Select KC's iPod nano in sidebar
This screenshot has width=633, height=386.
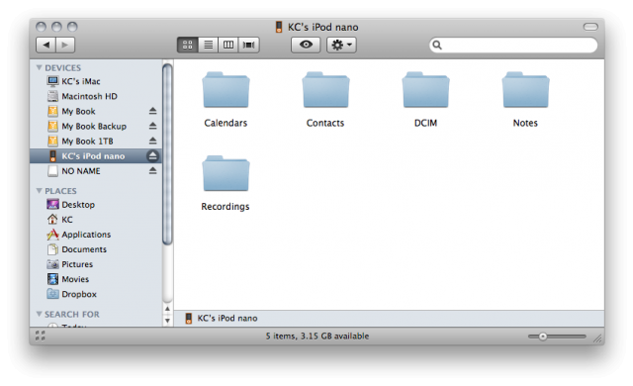point(96,156)
